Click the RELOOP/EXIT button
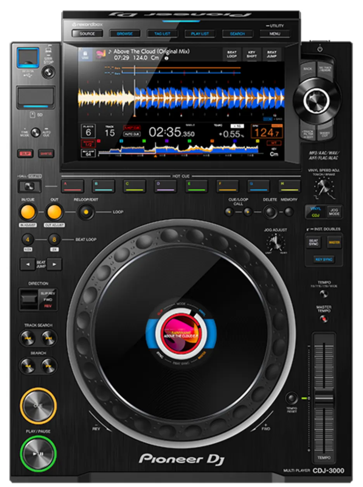The height and width of the screenshot is (487, 363). point(86,212)
